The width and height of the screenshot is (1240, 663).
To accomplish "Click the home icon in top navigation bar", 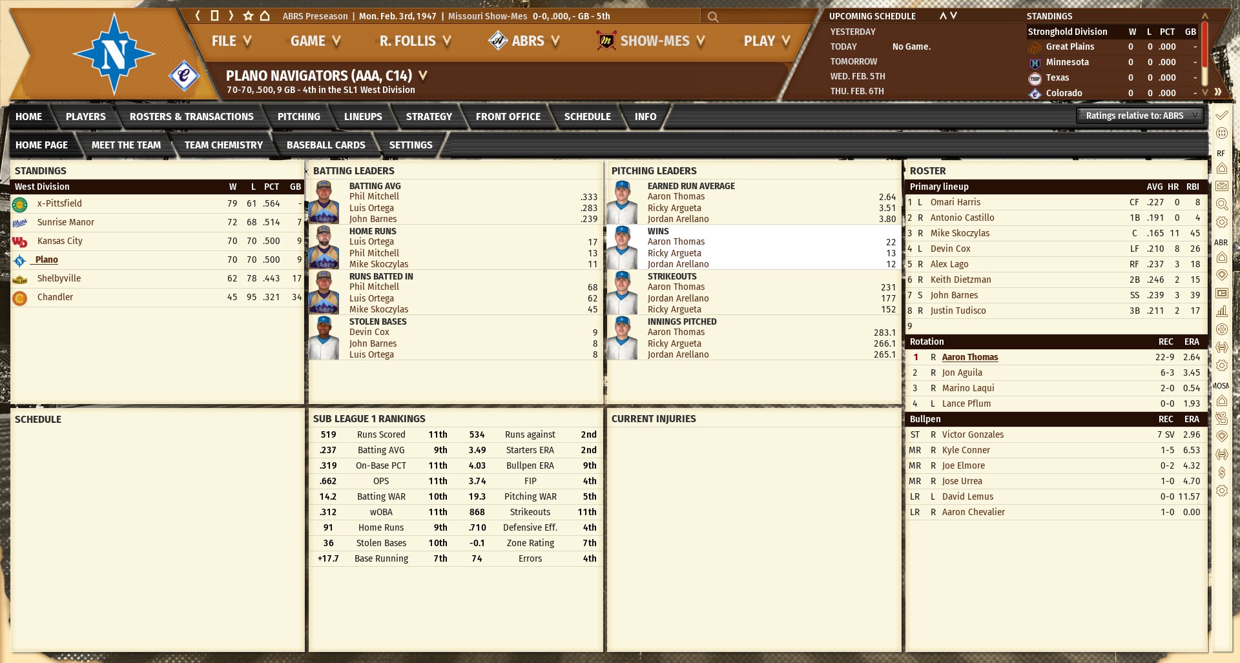I will (x=265, y=16).
